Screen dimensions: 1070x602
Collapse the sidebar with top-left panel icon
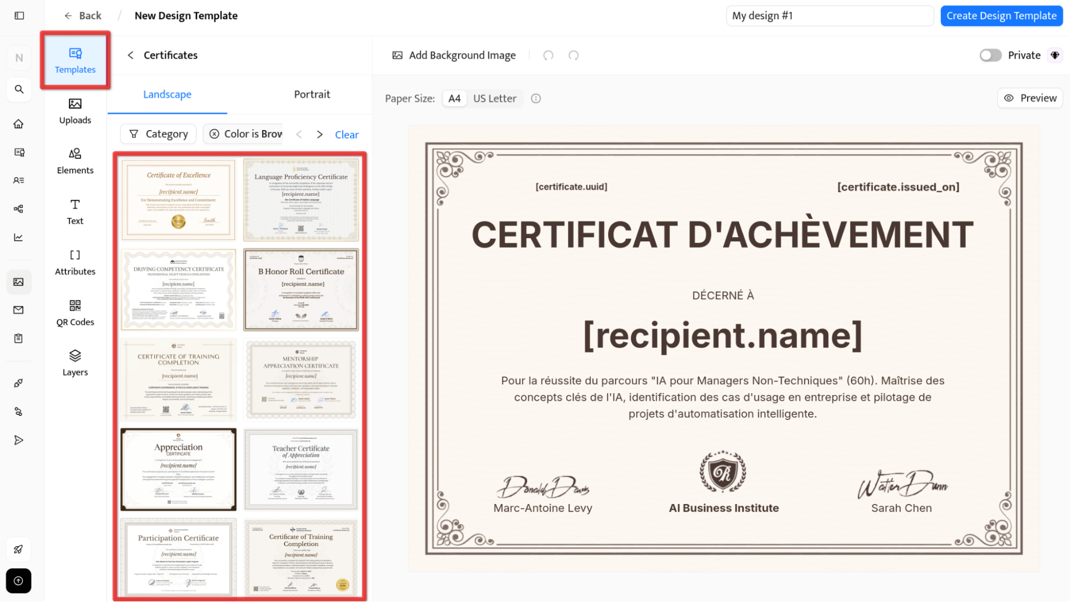19,16
